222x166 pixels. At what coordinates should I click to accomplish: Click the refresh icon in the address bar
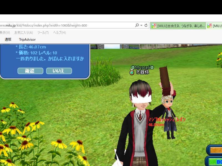point(146,25)
